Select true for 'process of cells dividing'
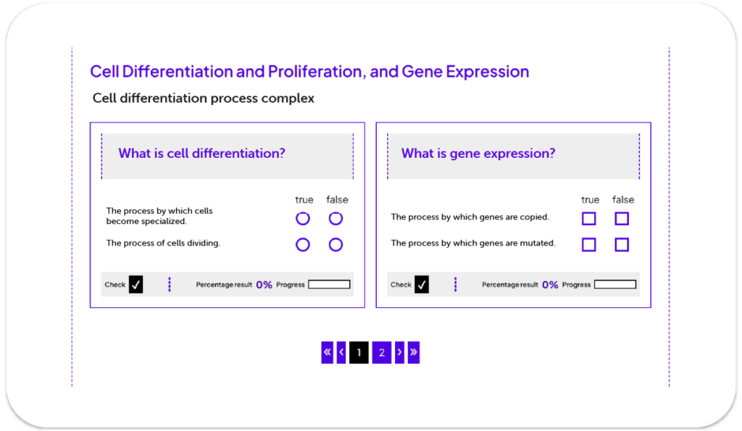742x431 pixels. [x=303, y=245]
